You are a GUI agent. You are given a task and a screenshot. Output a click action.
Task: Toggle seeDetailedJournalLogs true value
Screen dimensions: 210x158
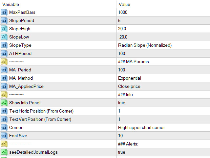pyautogui.click(x=122, y=152)
